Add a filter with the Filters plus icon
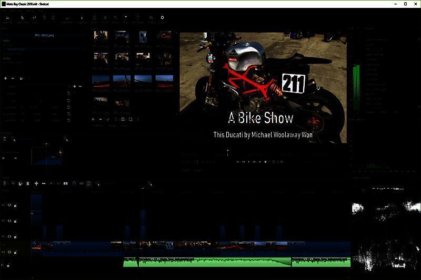Viewport: 421px width, 280px height. pos(6,78)
